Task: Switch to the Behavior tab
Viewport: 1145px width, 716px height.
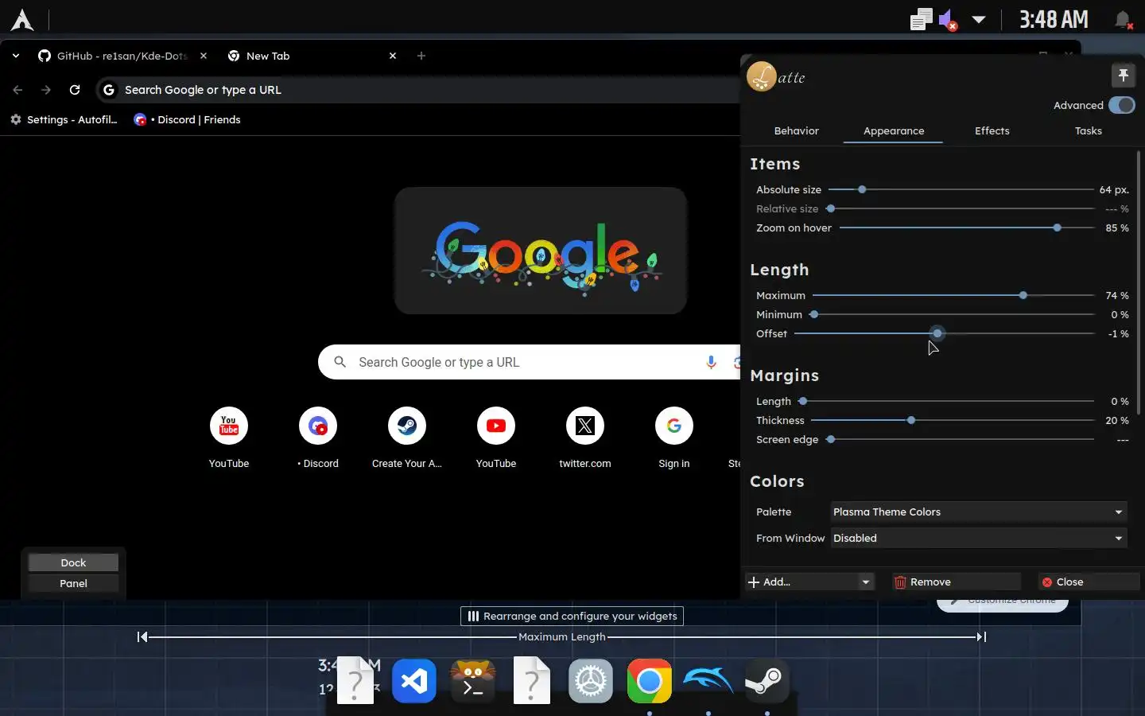Action: pyautogui.click(x=796, y=130)
